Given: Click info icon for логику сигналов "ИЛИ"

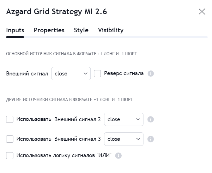Looking at the screenshot, I should [x=118, y=156].
